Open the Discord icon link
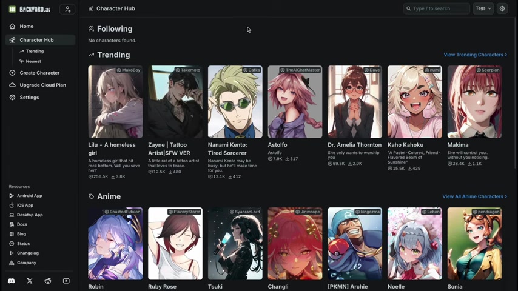 point(12,281)
